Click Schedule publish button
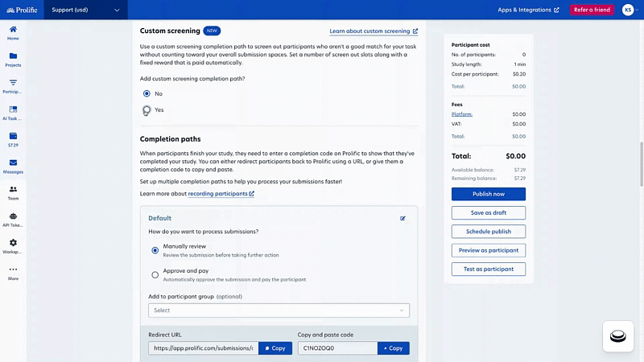Screen dimensions: 644x362 [489, 232]
